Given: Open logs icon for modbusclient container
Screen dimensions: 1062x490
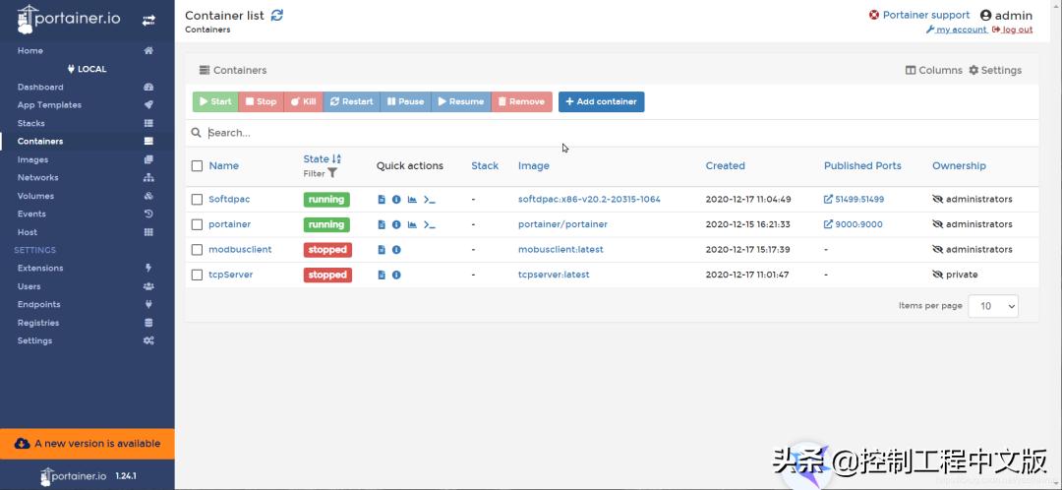Looking at the screenshot, I should [382, 250].
